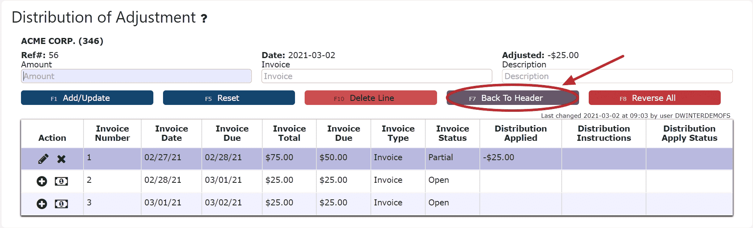This screenshot has height=228, width=753.
Task: Click the plus icon on invoice 3 row
Action: (42, 204)
